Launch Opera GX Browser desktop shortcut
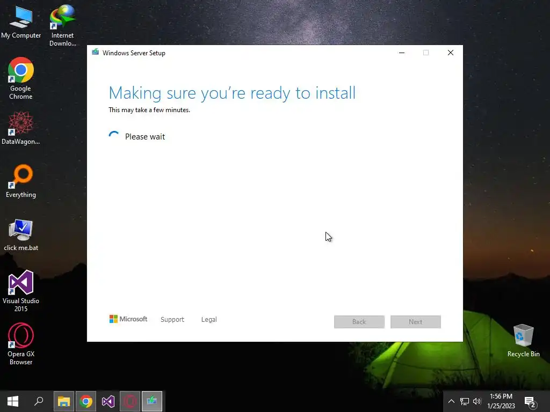 pyautogui.click(x=21, y=344)
